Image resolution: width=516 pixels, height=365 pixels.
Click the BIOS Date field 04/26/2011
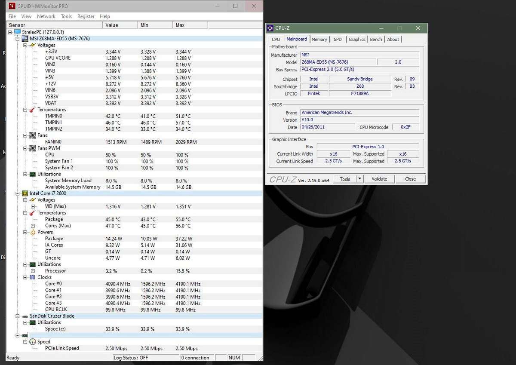(x=328, y=127)
